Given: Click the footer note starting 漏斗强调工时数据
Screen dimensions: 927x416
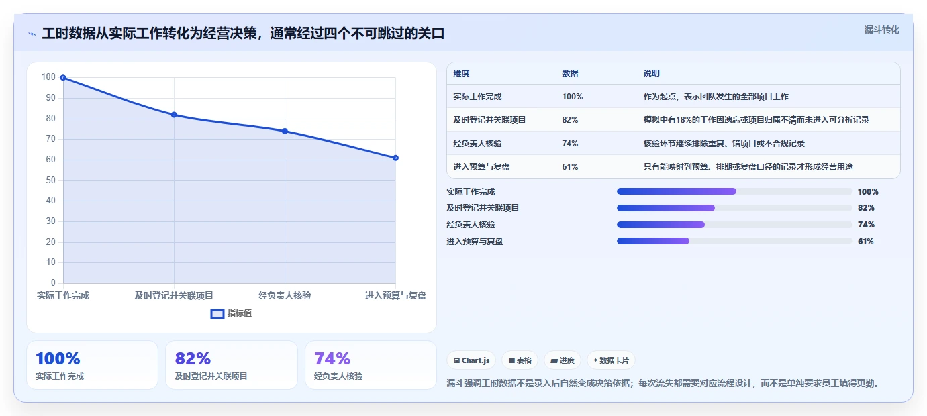Looking at the screenshot, I should (663, 384).
